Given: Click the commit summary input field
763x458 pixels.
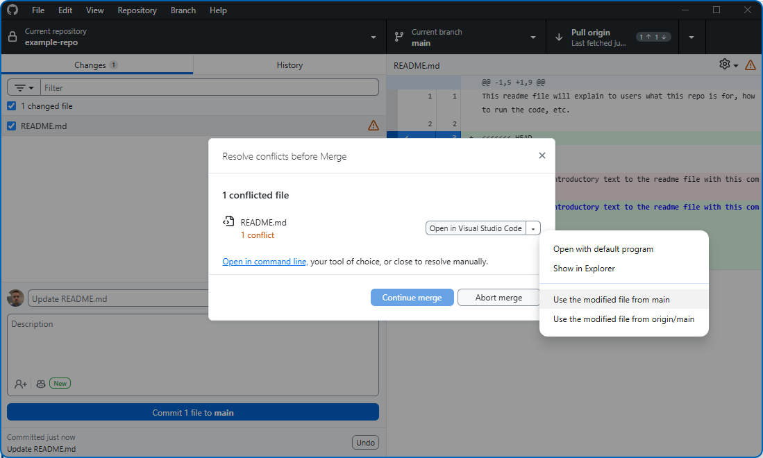Looking at the screenshot, I should (x=118, y=299).
